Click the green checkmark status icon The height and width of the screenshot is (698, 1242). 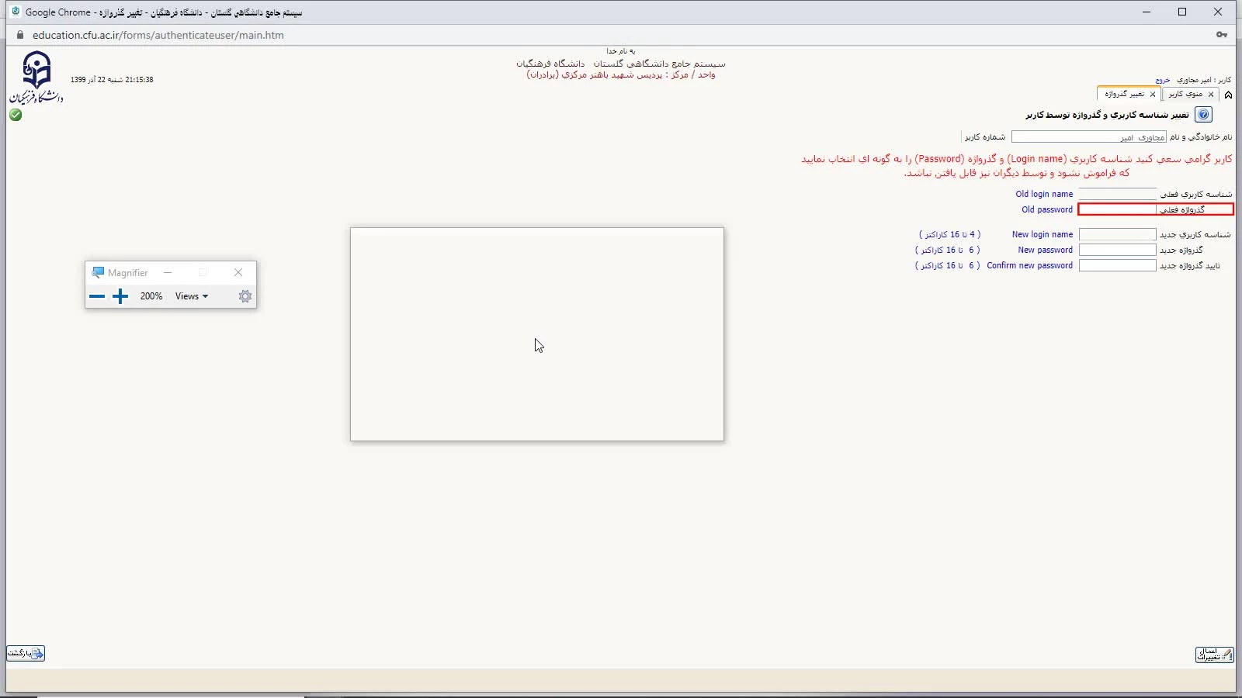[16, 115]
